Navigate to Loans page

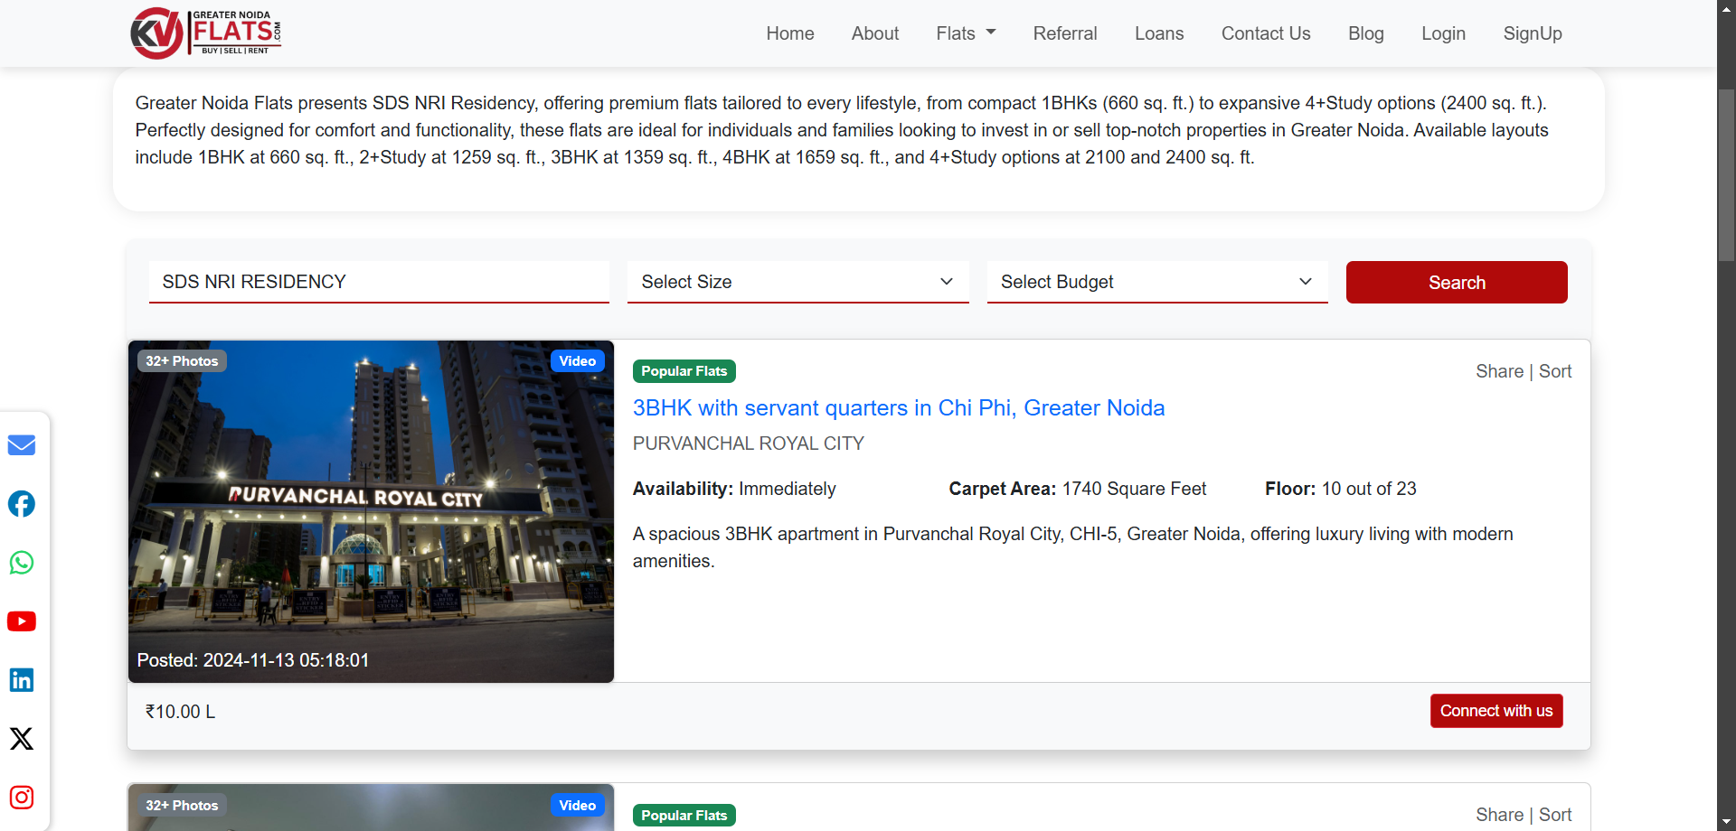coord(1159,33)
